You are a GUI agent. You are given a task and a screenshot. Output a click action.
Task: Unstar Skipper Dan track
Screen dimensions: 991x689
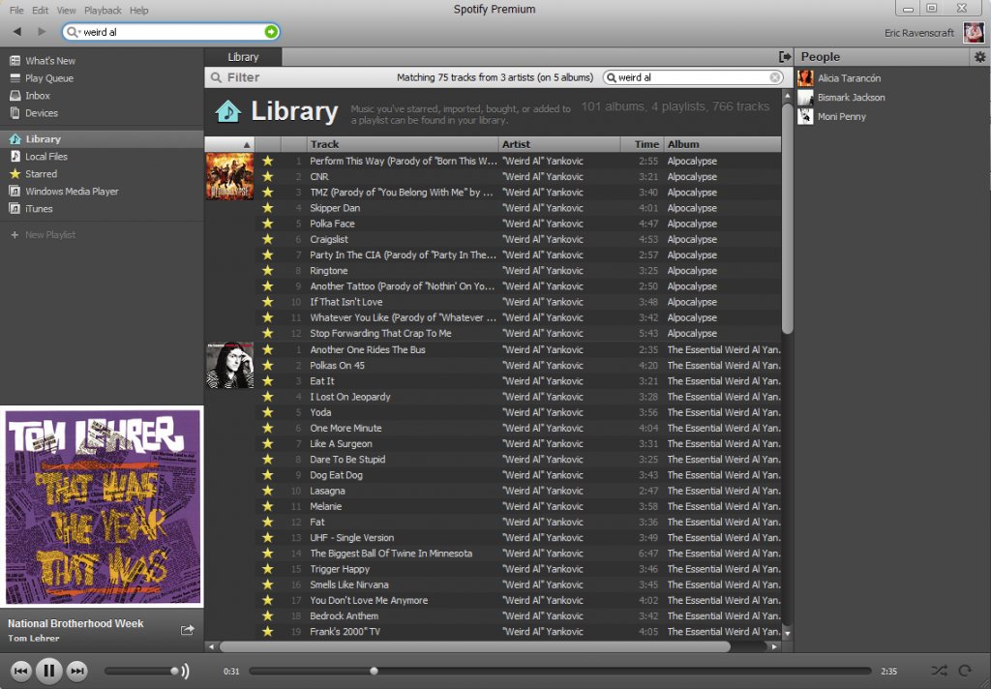coord(268,208)
